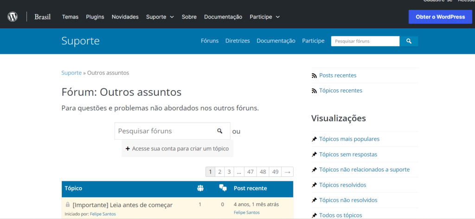The width and height of the screenshot is (475, 219).
Task: Open the Tópicos resolvidos view
Action: [343, 185]
